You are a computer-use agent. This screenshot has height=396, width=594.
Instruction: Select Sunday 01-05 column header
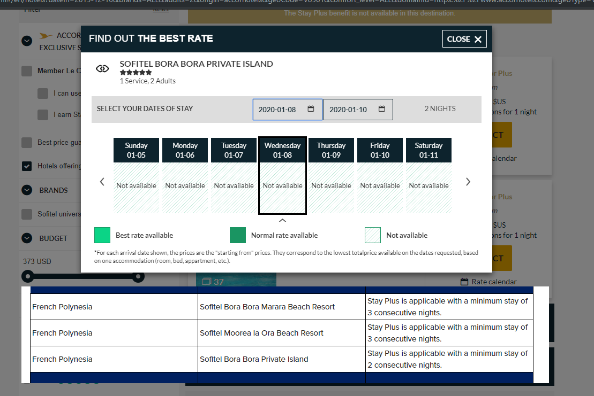tap(137, 150)
